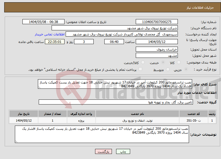Click the announcement date field 1404/05/08 - 06:38
The width and height of the screenshot is (221, 159).
click(x=43, y=22)
